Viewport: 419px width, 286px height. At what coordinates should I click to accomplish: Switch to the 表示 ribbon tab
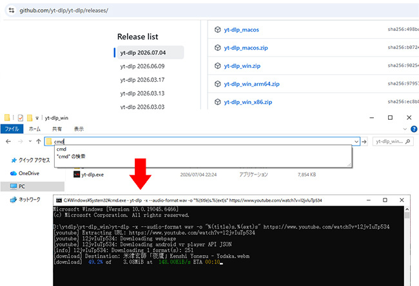click(x=79, y=129)
